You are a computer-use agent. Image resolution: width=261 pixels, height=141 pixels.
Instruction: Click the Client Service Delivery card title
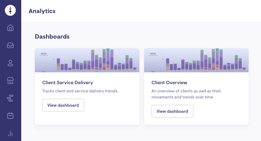[67, 83]
